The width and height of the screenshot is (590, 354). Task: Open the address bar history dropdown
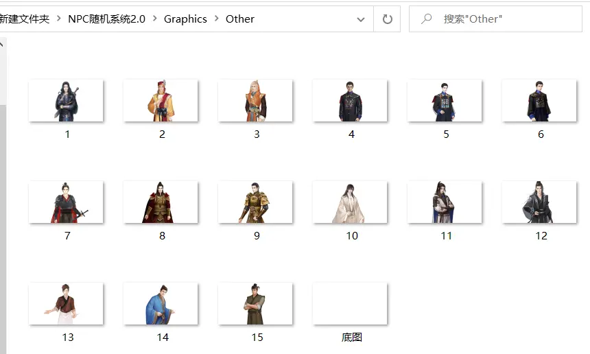coord(361,19)
